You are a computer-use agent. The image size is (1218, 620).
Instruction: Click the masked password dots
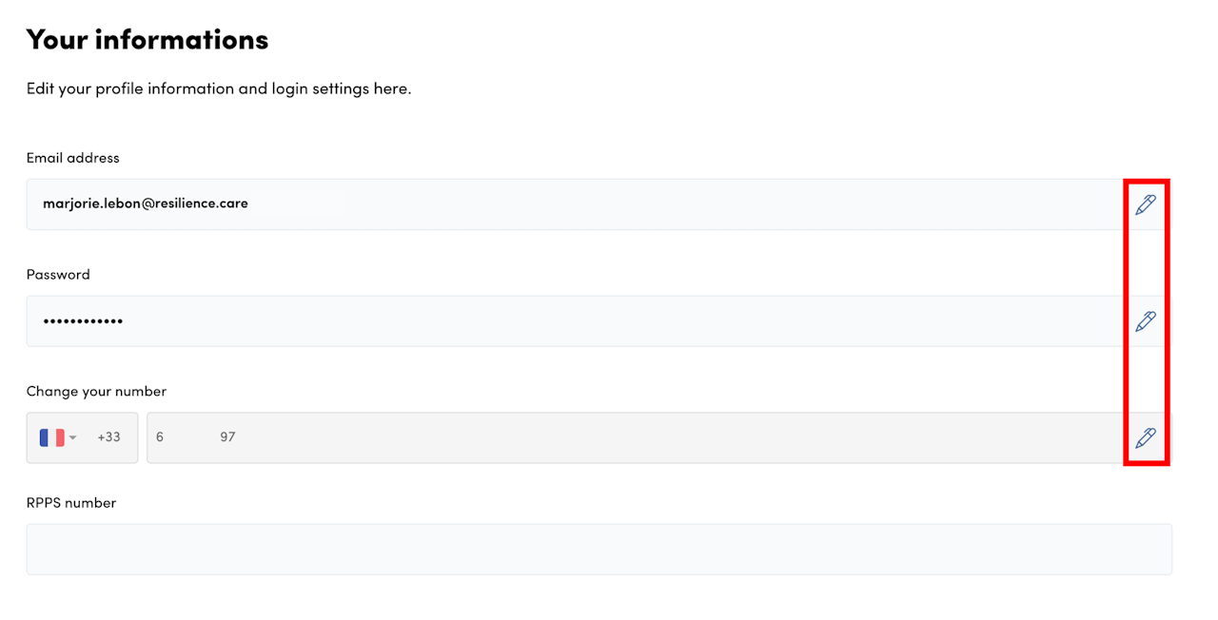pyautogui.click(x=83, y=321)
